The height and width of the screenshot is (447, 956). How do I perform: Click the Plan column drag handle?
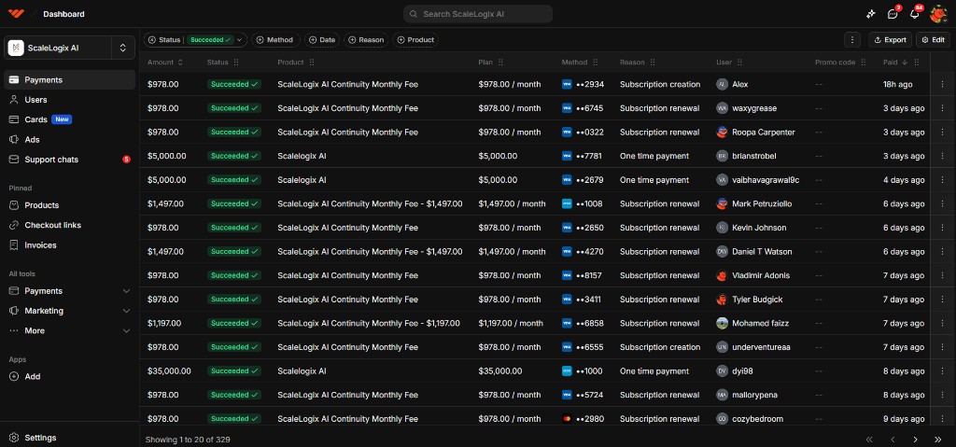click(500, 63)
